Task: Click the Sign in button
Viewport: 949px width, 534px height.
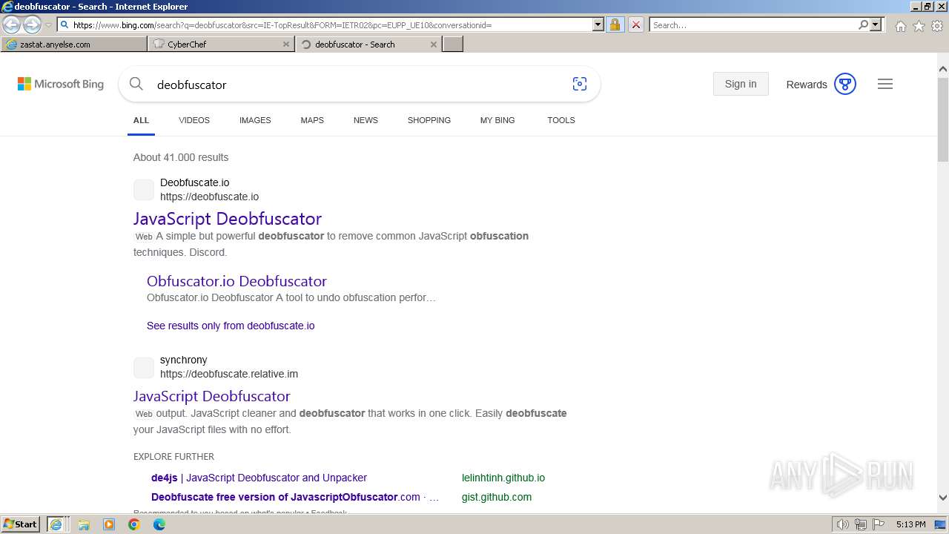Action: tap(741, 84)
